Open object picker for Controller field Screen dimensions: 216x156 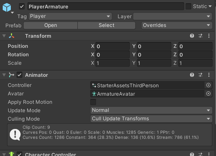(x=208, y=85)
